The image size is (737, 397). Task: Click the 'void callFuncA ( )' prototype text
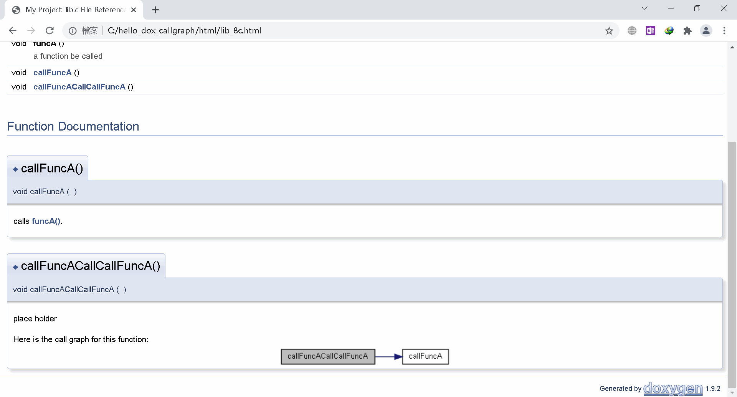point(45,192)
